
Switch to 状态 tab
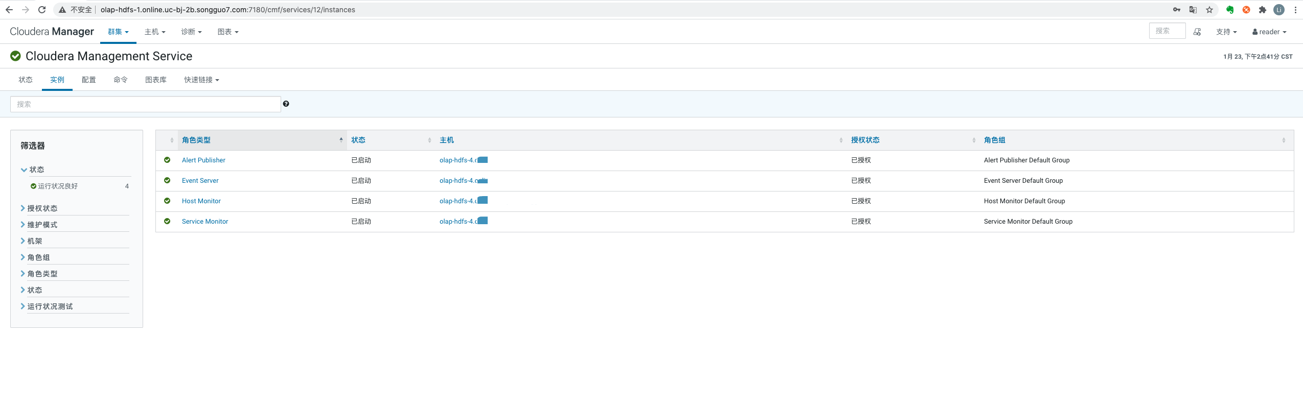coord(26,80)
